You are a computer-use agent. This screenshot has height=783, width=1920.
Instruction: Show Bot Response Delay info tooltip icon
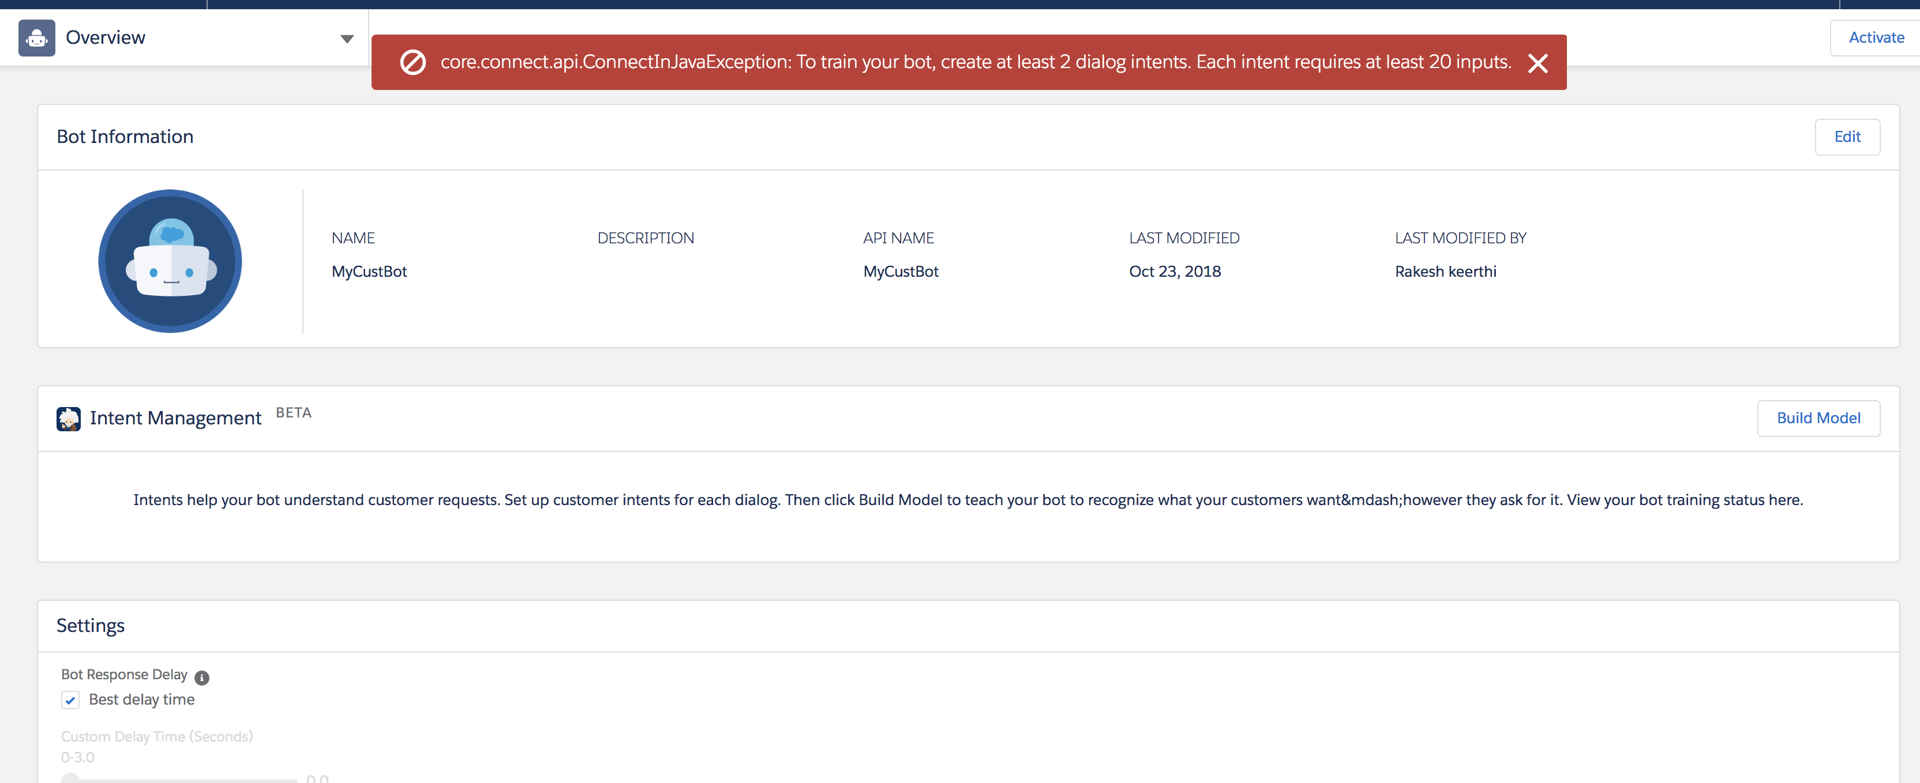(202, 677)
